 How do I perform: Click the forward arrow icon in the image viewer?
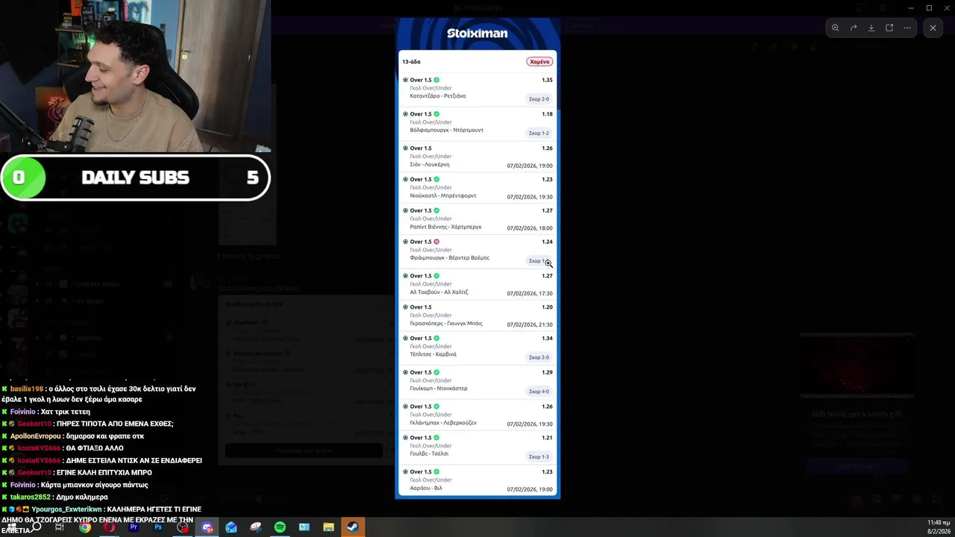coord(854,28)
